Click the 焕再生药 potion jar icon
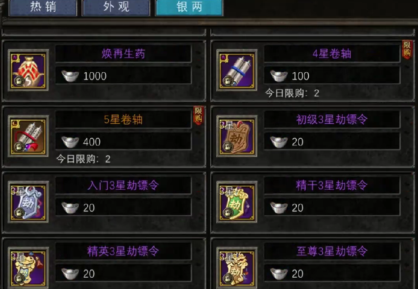 pyautogui.click(x=28, y=70)
